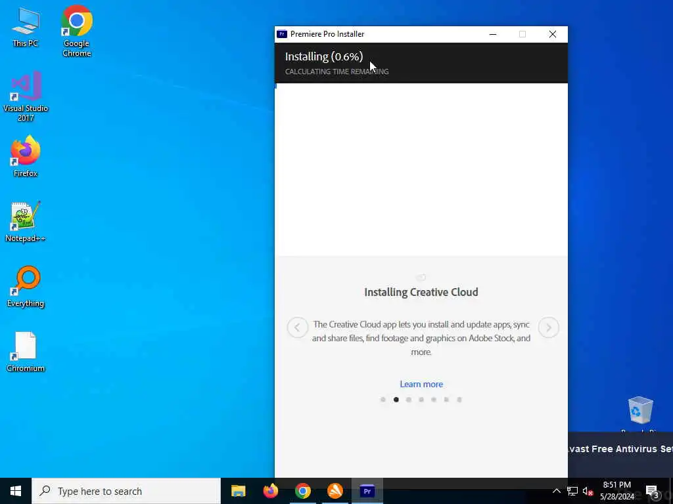Screen dimensions: 673x504
Task: Select the Visual Studio 2017 desktop shortcut
Action: (x=26, y=97)
